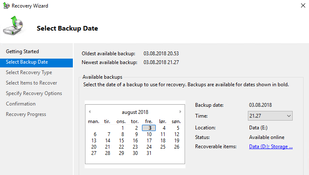
Task: Click the Recovery Wizard title bar icon
Action: click(6, 6)
